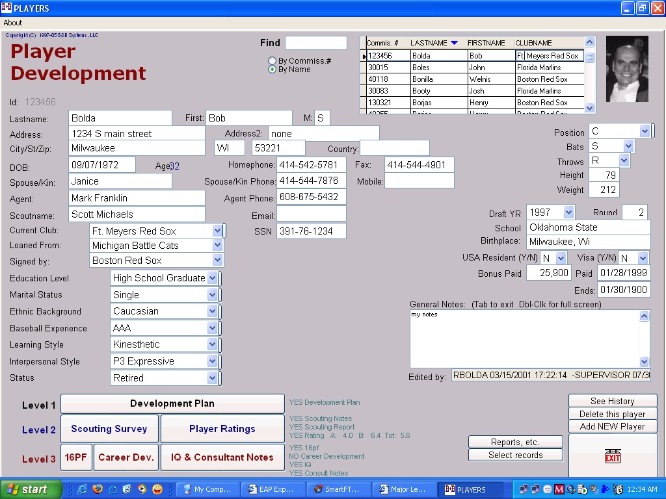Open the About menu

coord(13,23)
